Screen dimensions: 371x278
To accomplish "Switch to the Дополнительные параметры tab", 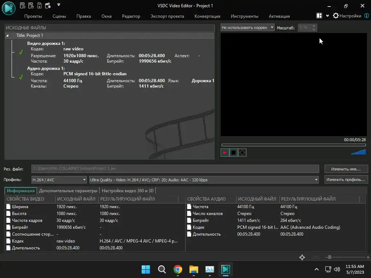I will click(68, 190).
